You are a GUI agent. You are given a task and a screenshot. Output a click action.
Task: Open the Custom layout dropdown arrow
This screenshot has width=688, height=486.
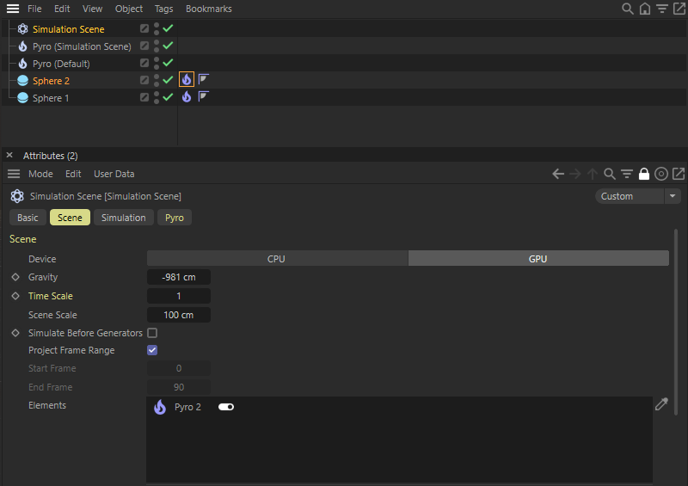[x=673, y=196]
